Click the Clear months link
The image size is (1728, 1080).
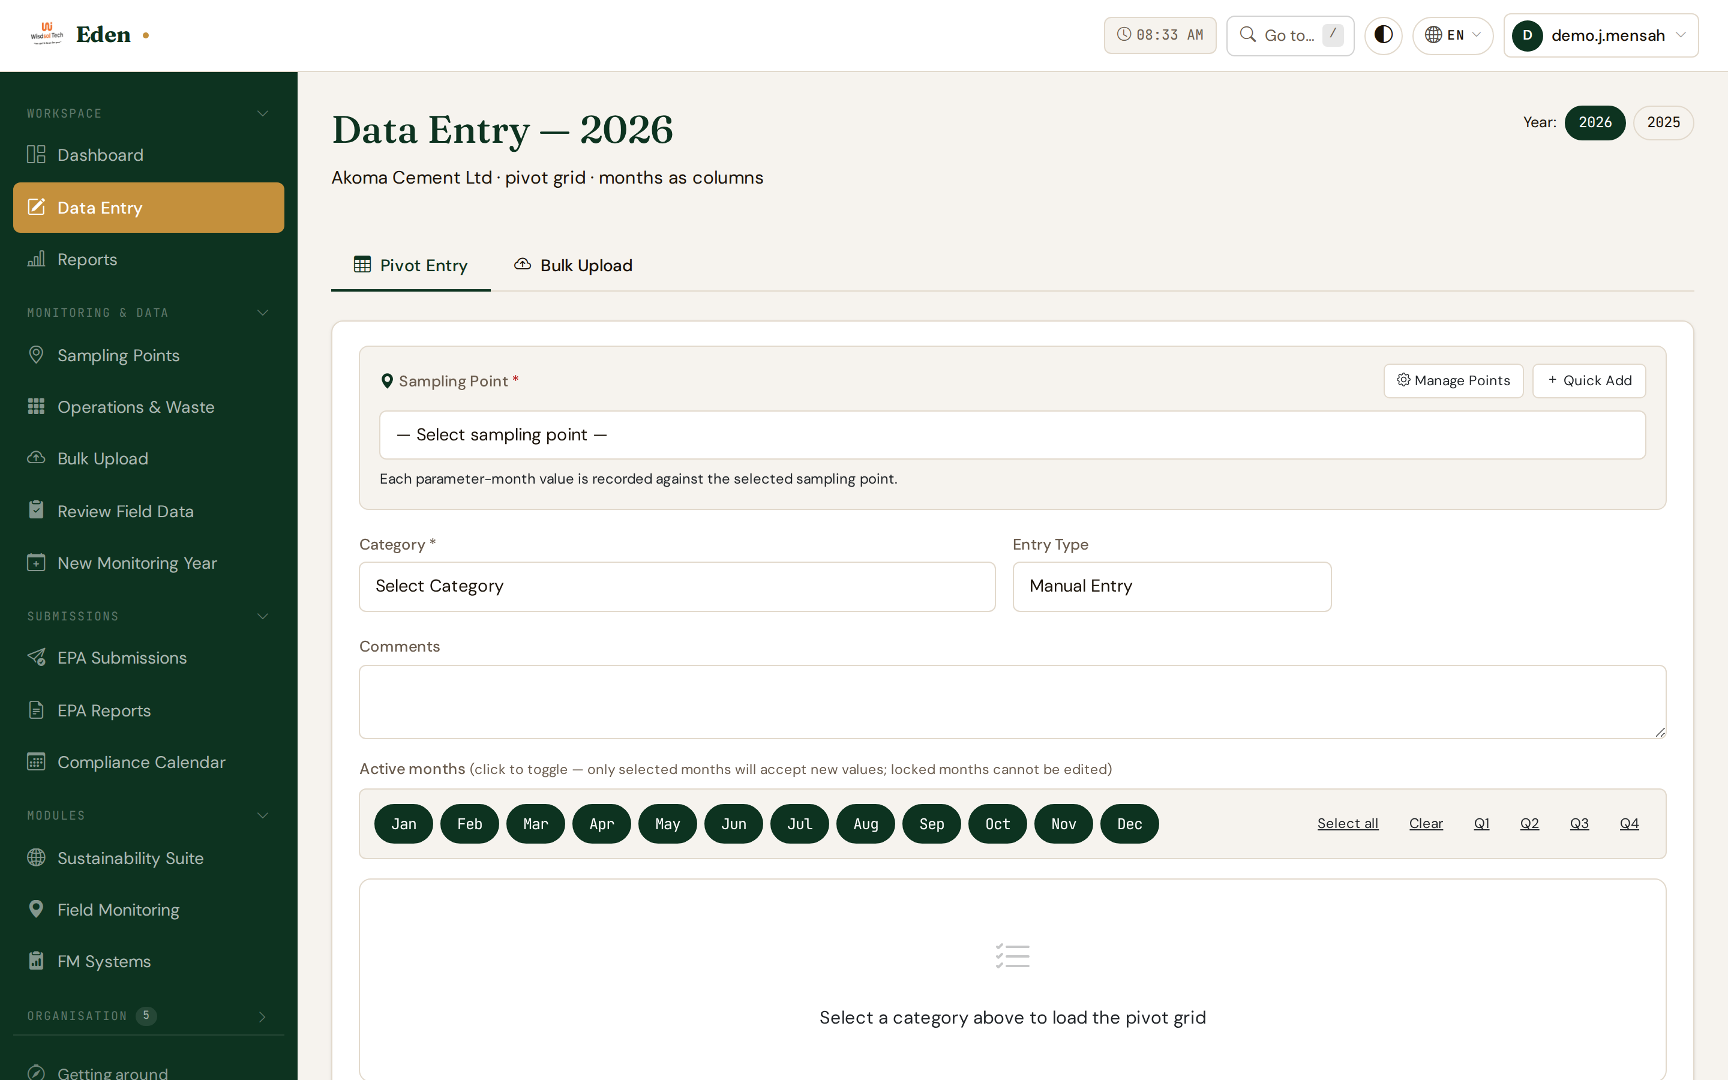point(1426,824)
